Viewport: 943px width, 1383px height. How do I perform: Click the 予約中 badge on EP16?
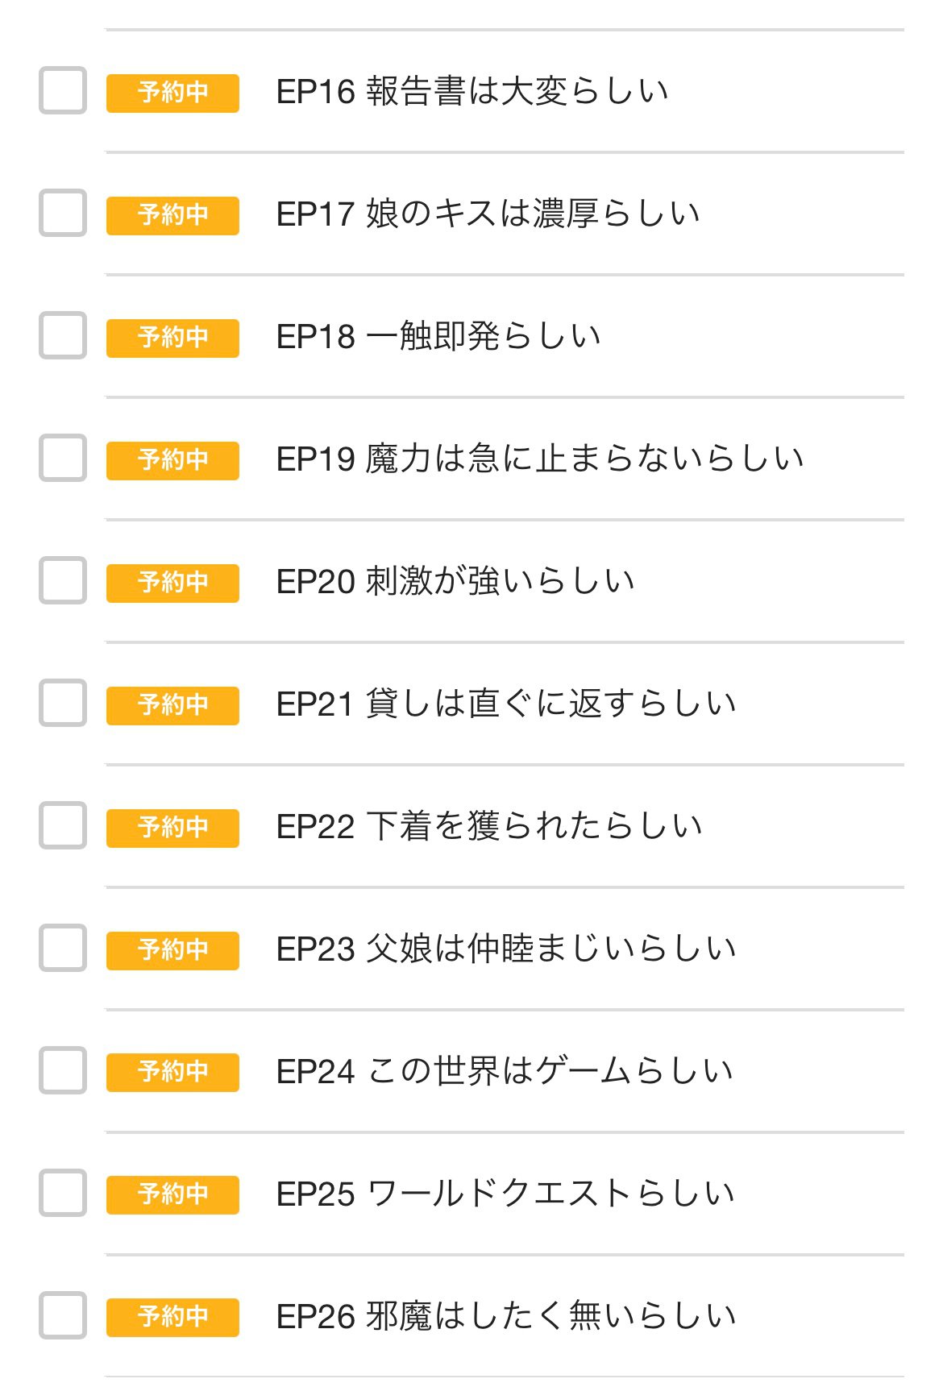tap(172, 93)
